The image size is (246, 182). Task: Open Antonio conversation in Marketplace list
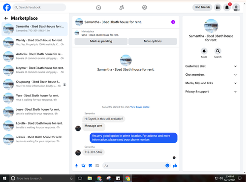tap(34, 57)
